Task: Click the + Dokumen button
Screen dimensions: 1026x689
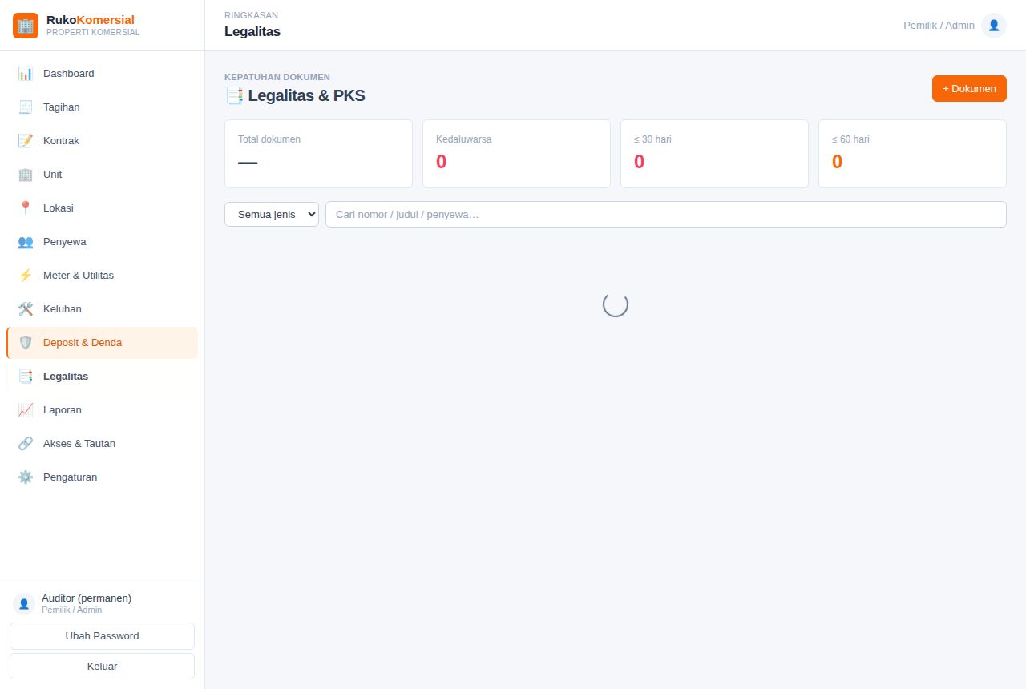Action: 969,89
